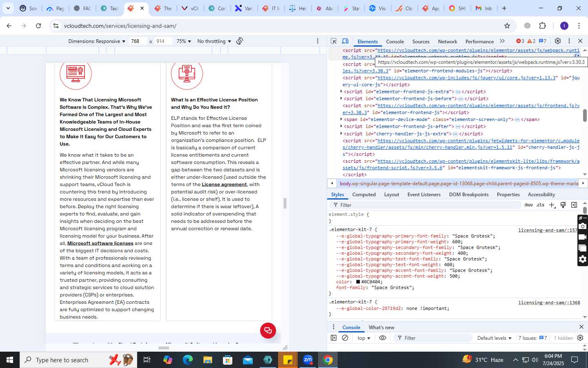588x368 pixels.
Task: Open the Default levels dropdown
Action: point(494,338)
